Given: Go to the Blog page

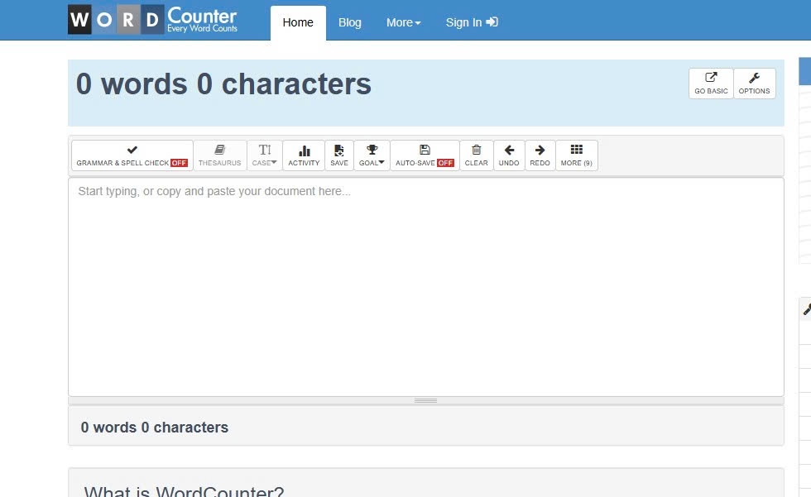Looking at the screenshot, I should 350,22.
